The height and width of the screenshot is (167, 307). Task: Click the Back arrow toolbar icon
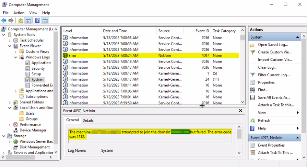(x=4, y=20)
